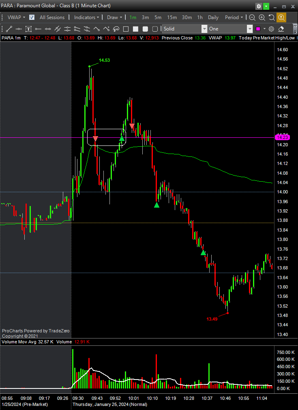298x410 pixels.
Task: Click the PARA 1m symbol label
Action: click(11, 38)
